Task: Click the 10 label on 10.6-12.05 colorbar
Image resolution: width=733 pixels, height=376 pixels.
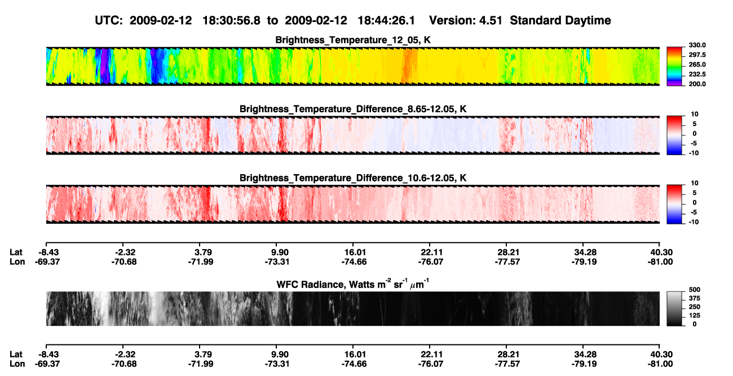Action: [x=695, y=183]
